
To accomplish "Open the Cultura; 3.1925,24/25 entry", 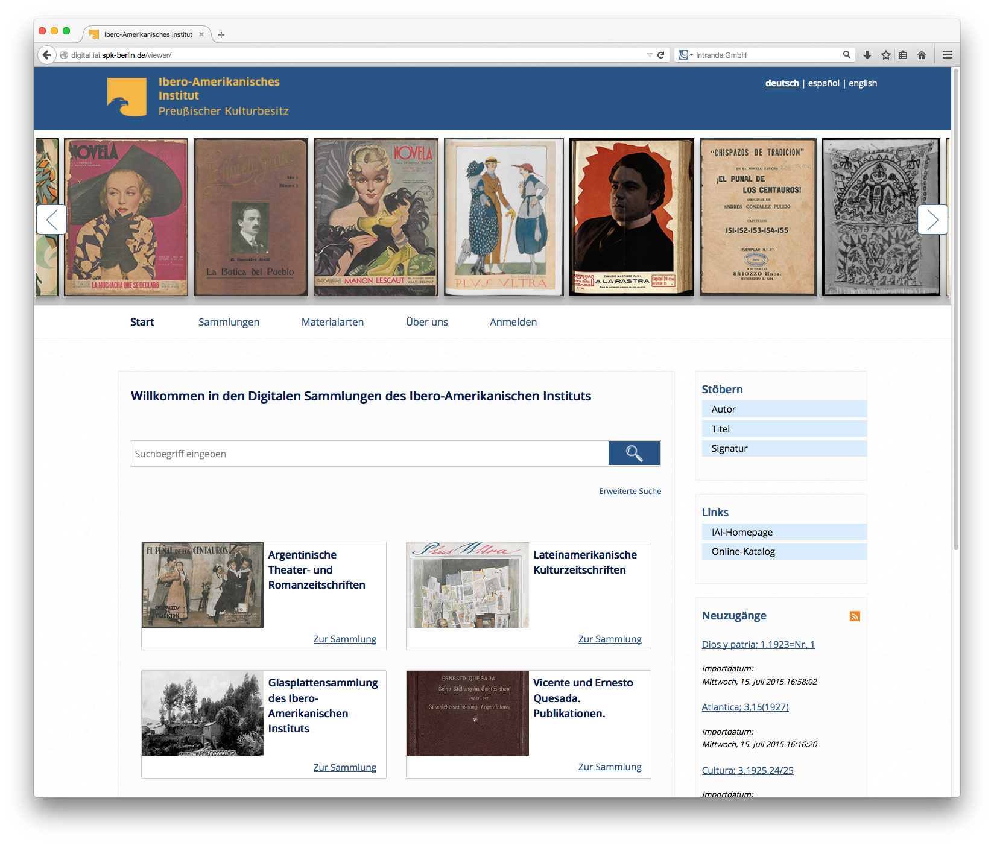I will tap(747, 770).
